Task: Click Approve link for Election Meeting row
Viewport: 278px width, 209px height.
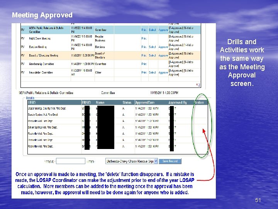Action: [163, 47]
